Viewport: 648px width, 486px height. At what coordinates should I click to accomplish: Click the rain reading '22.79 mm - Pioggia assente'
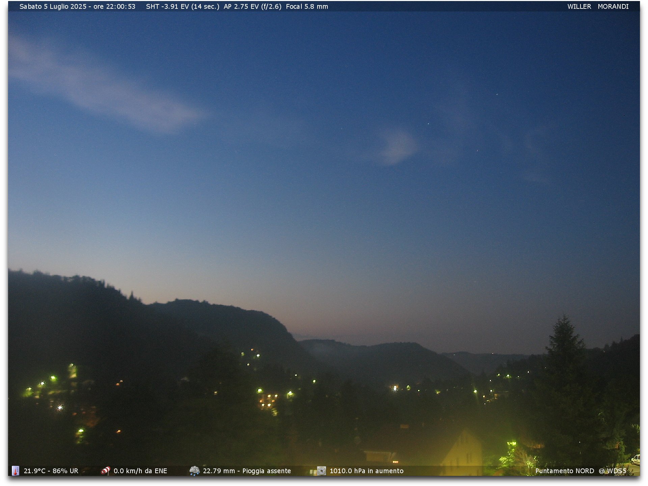tap(247, 471)
